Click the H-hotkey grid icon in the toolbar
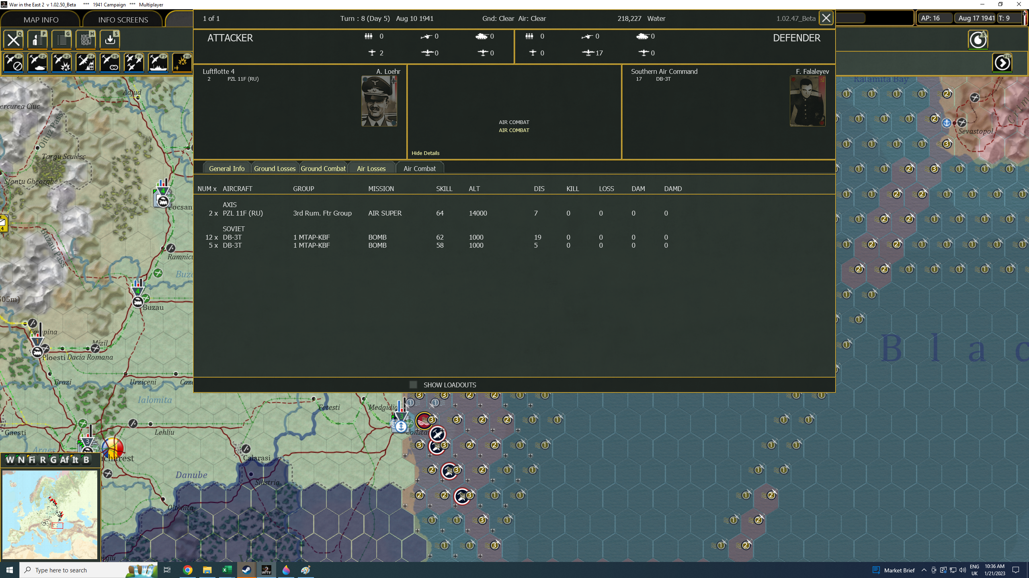Image resolution: width=1029 pixels, height=578 pixels. point(86,39)
